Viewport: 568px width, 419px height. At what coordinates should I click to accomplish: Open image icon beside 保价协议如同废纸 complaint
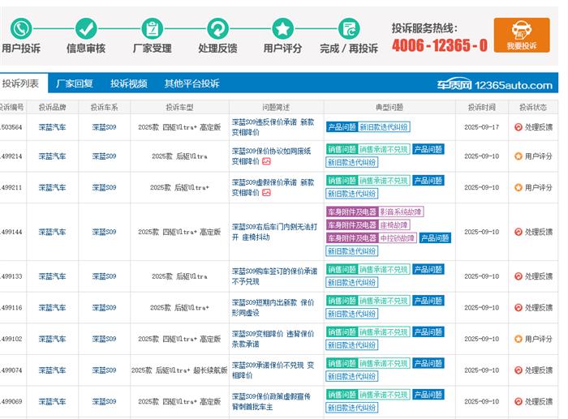click(x=267, y=161)
